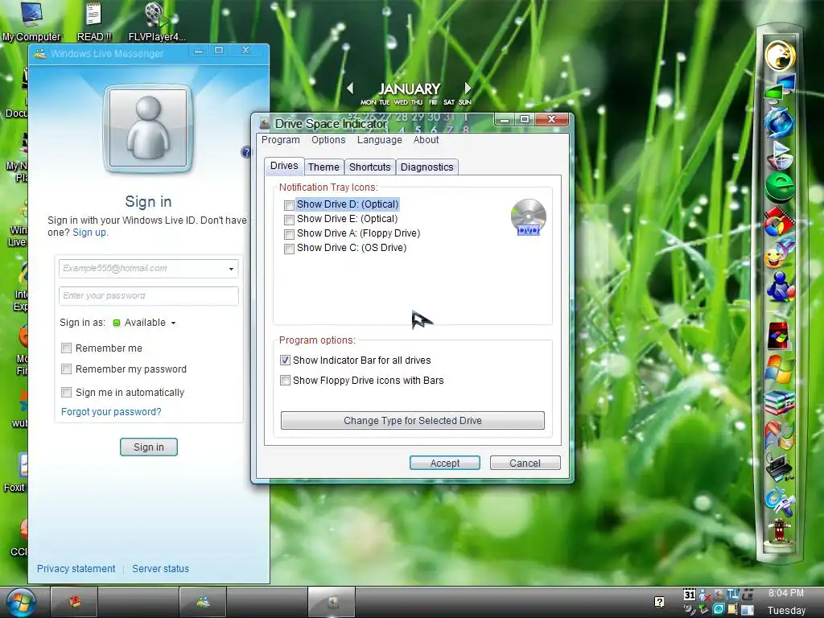Select the Drives tab
824x618 pixels.
tap(284, 166)
